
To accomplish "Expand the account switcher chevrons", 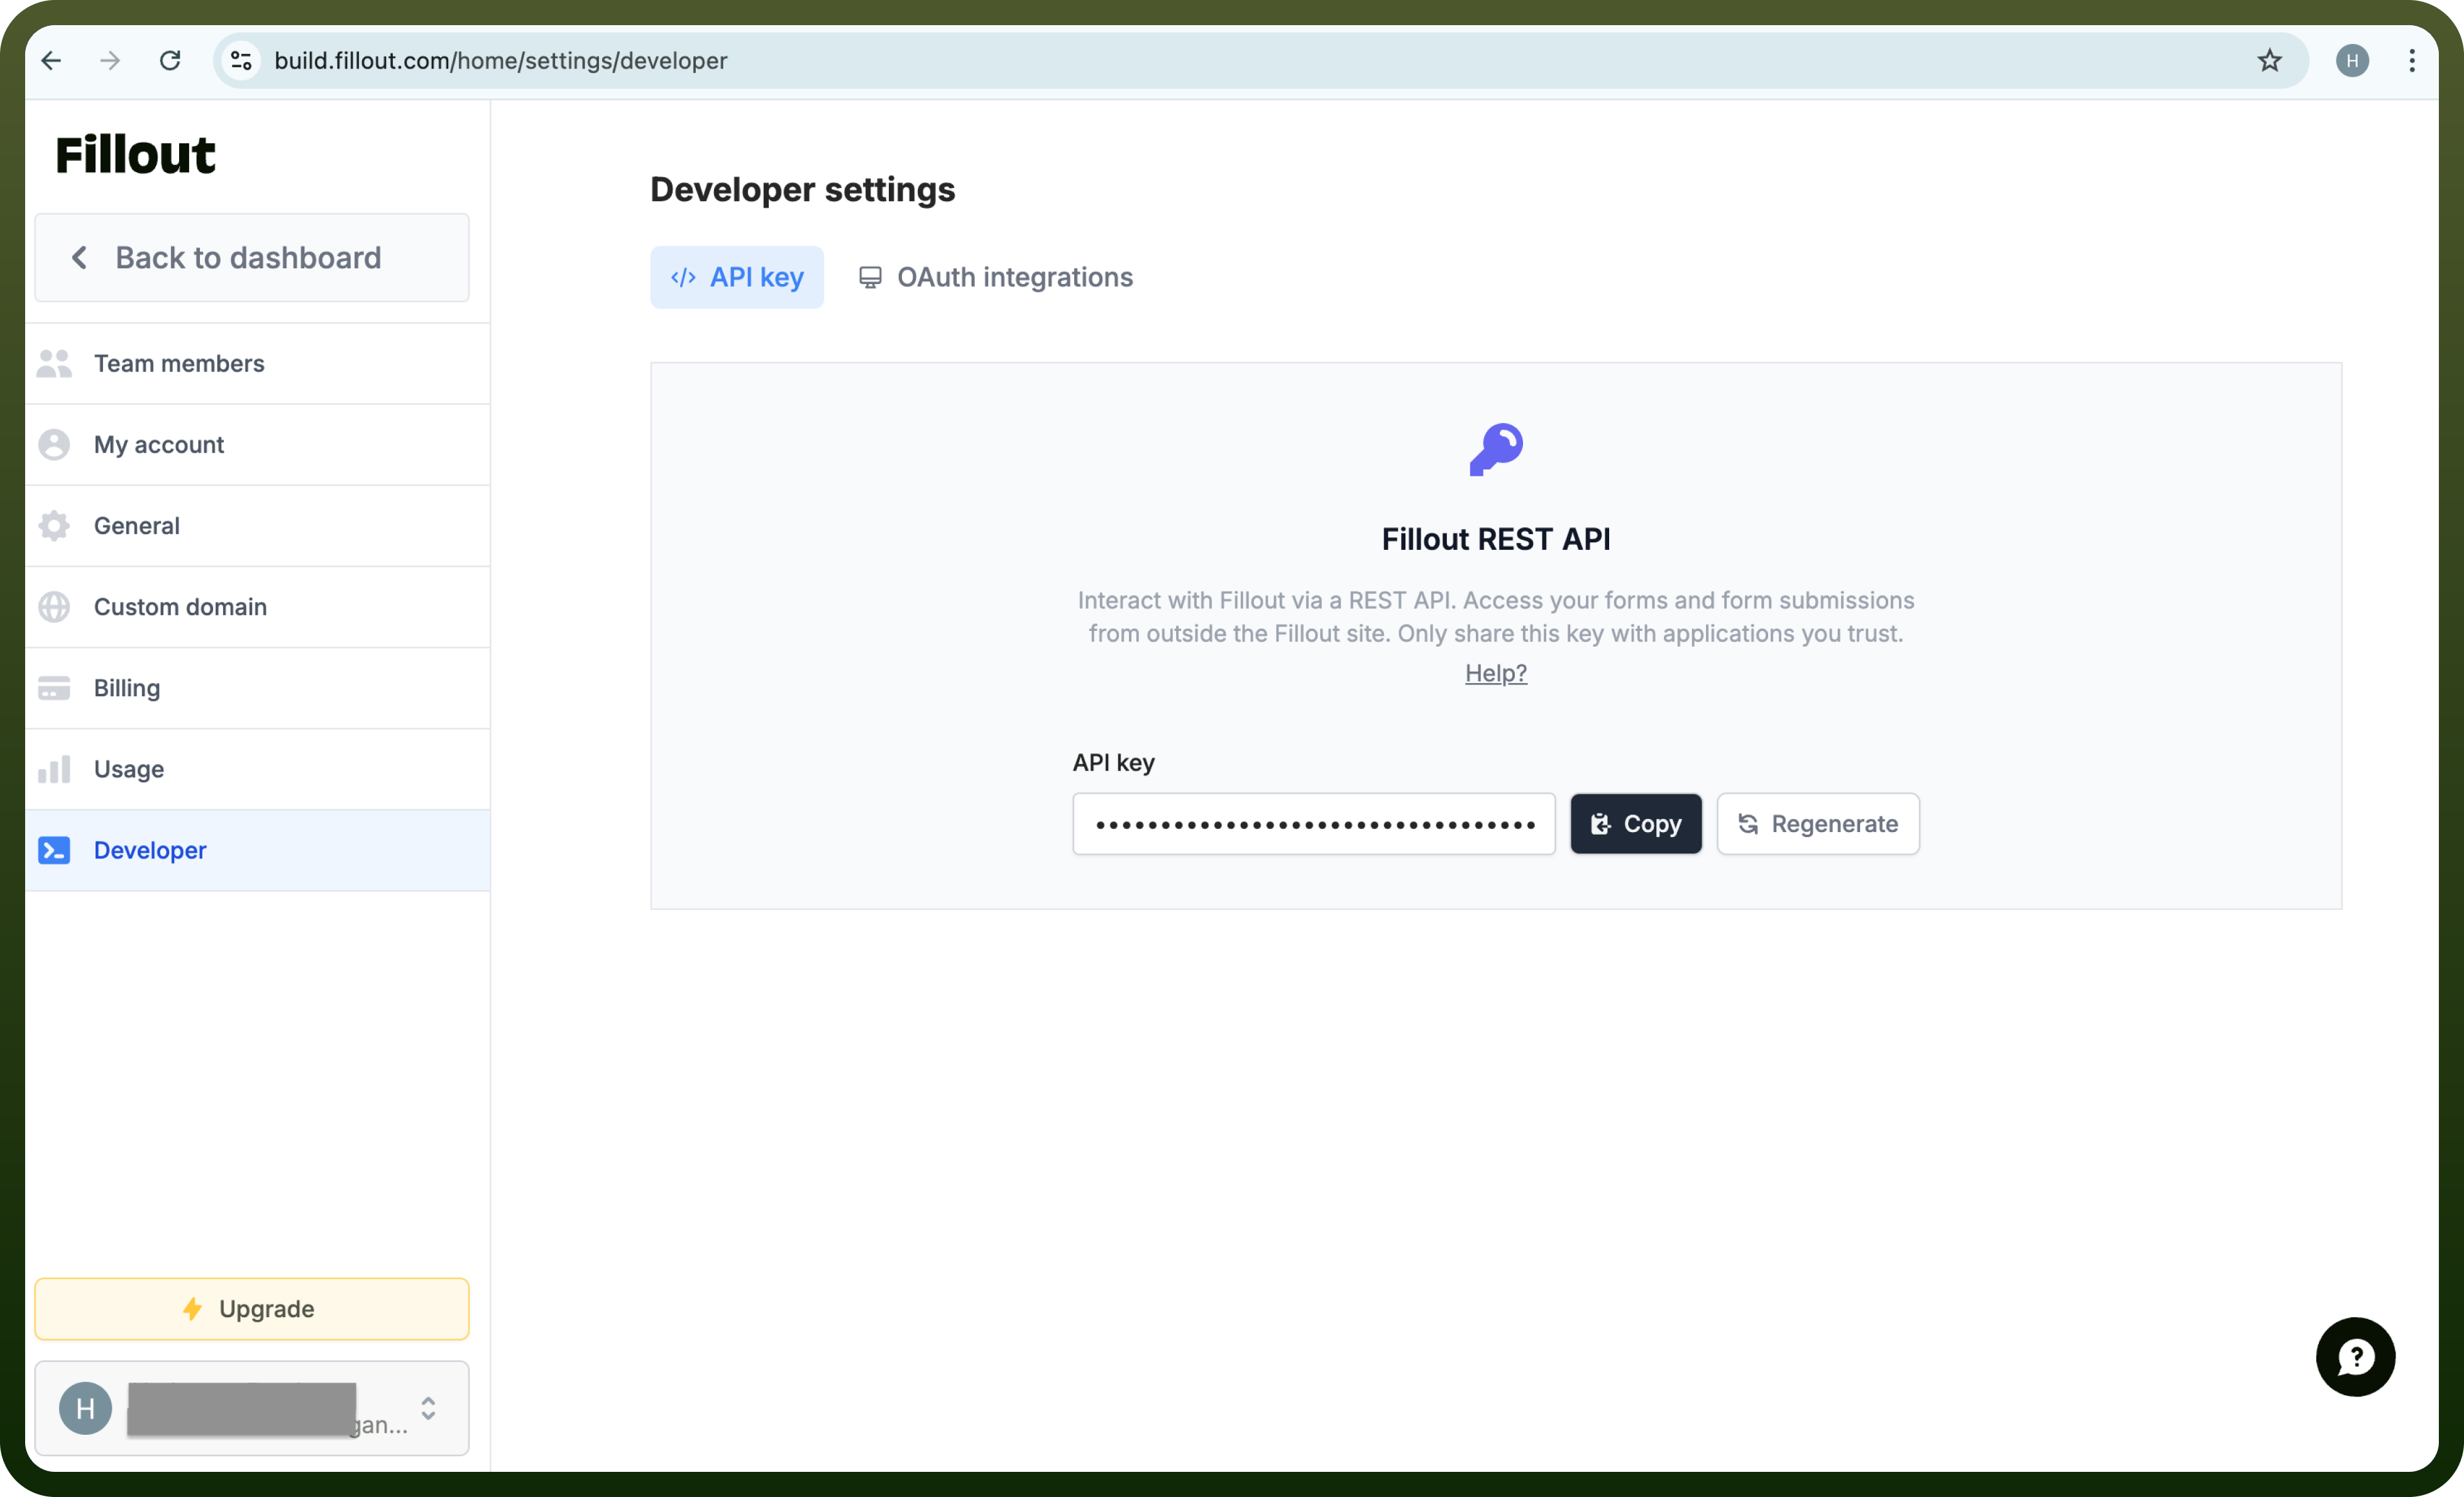I will point(428,1408).
